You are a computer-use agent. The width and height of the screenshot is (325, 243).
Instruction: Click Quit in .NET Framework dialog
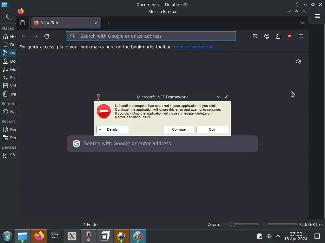(x=212, y=129)
